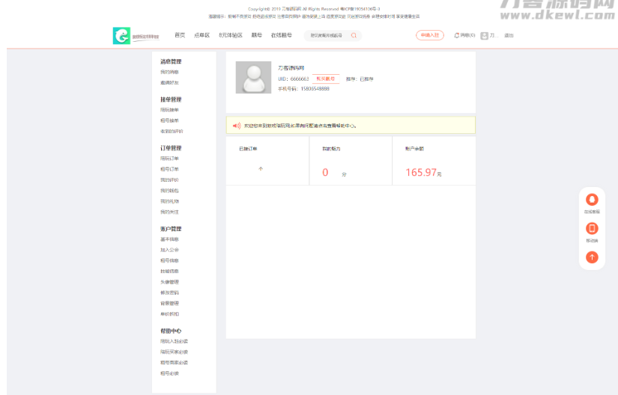Open 背景管理 in sidebar
This screenshot has width=618, height=395.
point(169,303)
